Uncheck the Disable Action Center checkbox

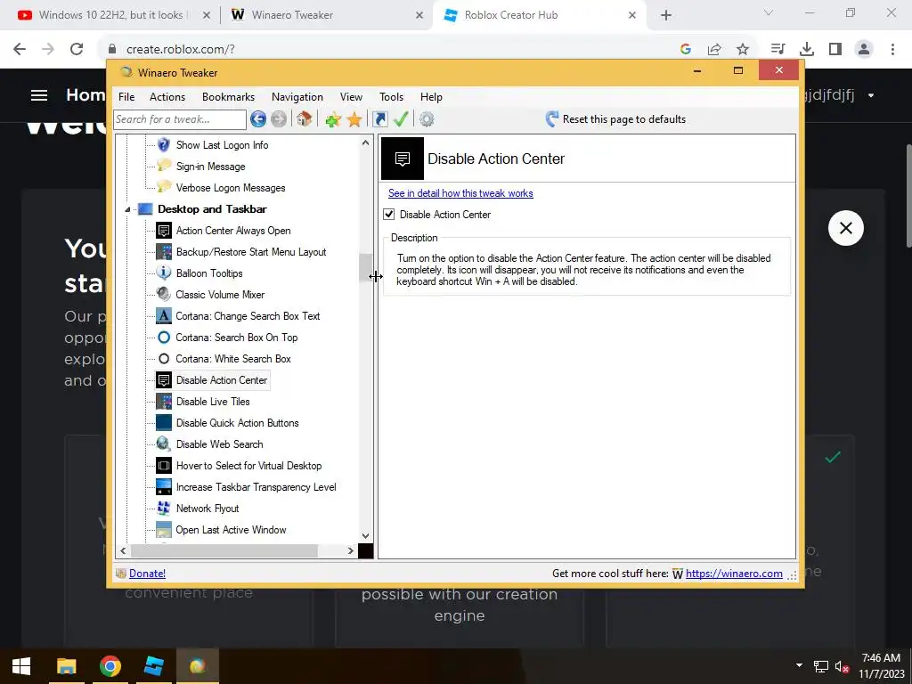389,215
